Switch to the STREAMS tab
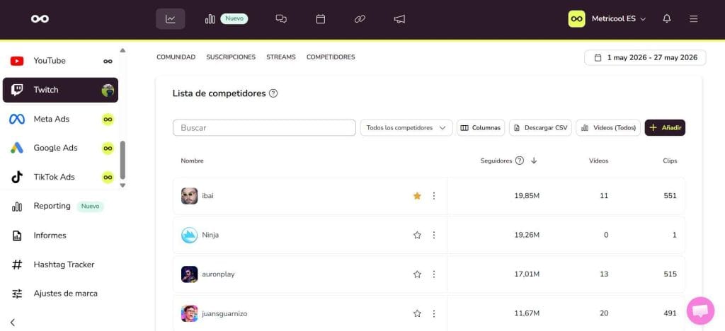Viewport: 725px width, 331px height. 280,57
